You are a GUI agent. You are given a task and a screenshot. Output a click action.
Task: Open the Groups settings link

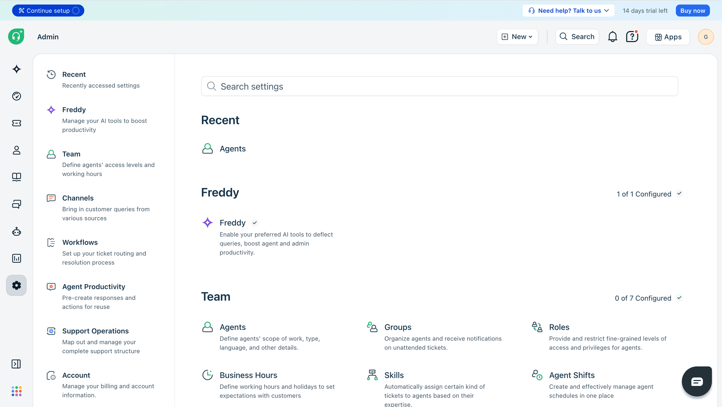click(398, 327)
